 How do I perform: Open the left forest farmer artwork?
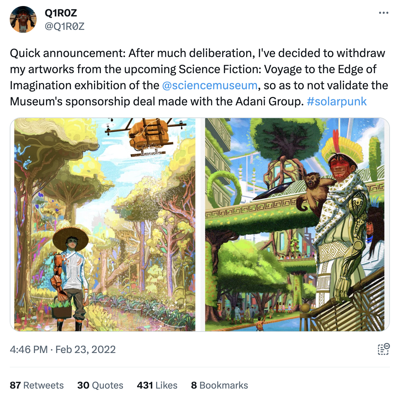click(104, 224)
